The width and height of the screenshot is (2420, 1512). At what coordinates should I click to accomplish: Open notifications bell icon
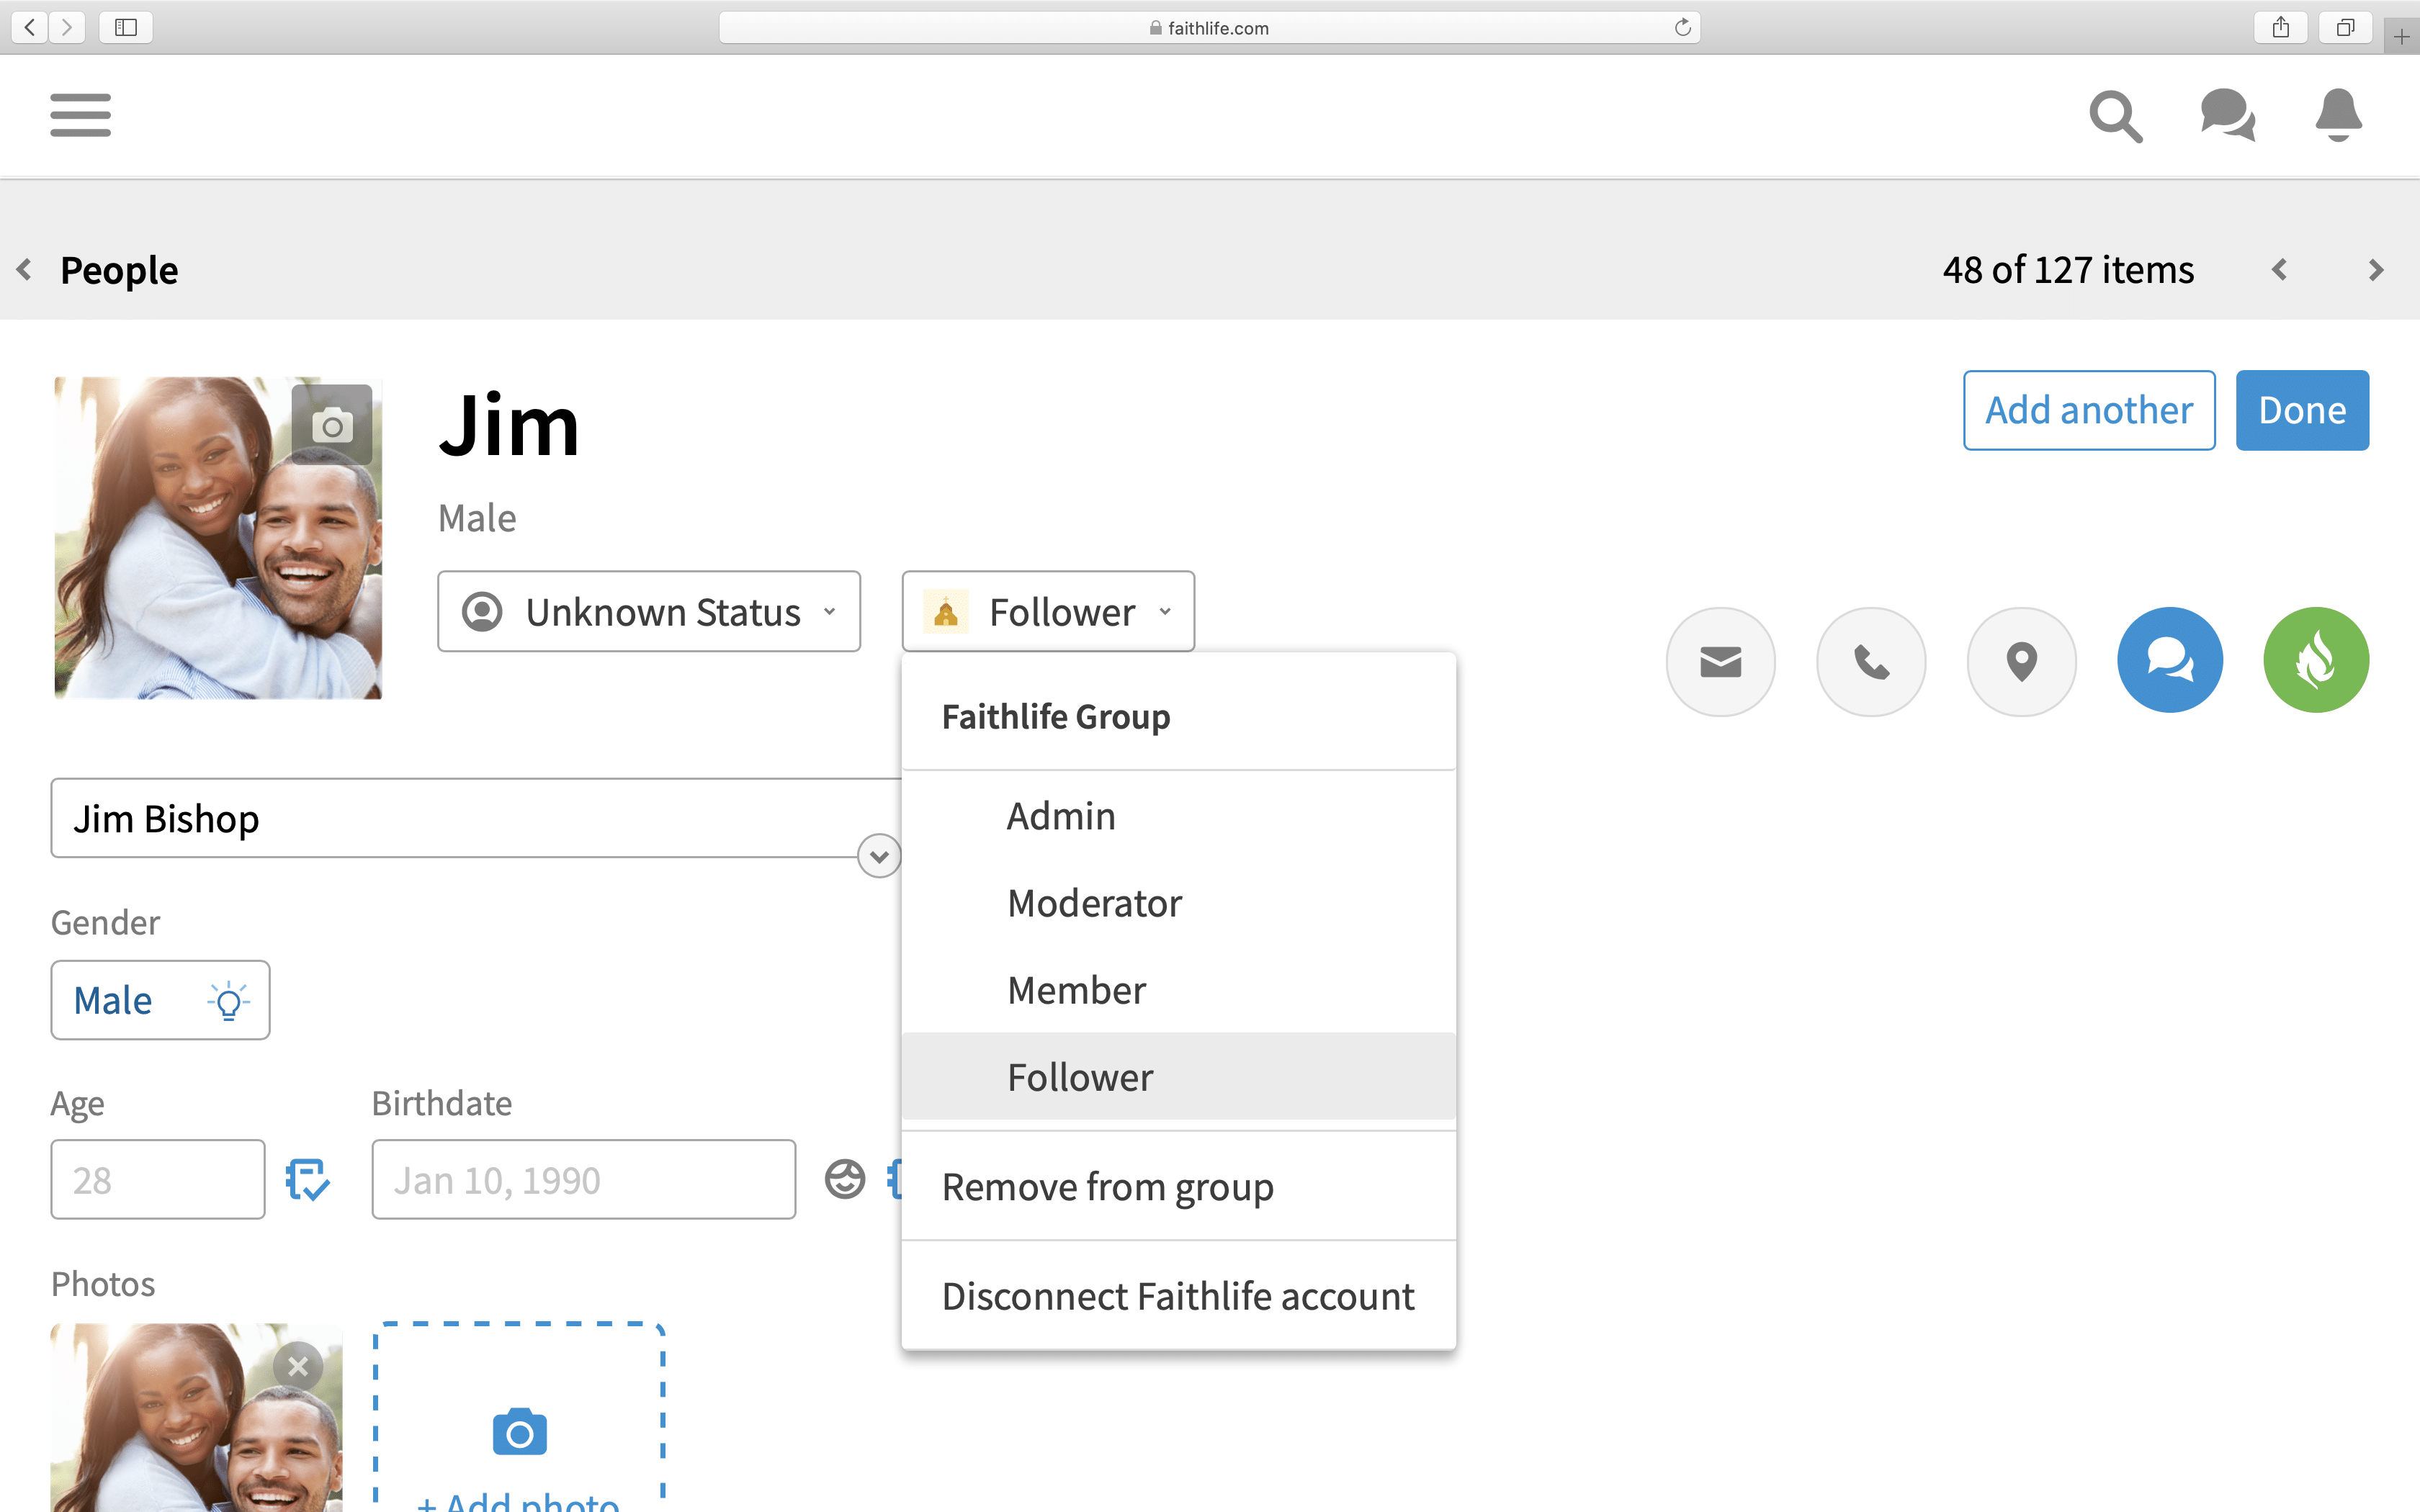2338,115
